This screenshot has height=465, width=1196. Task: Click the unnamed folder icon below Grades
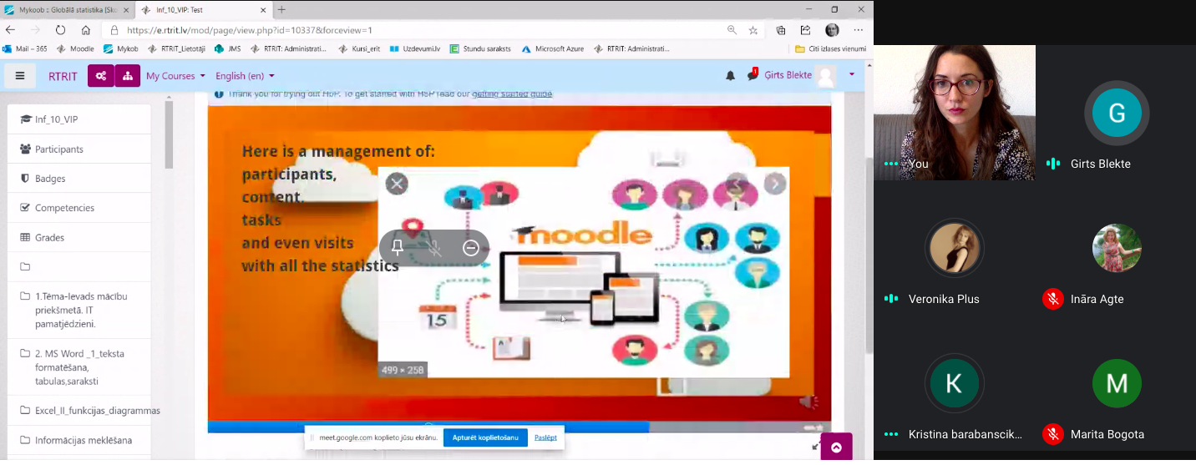click(x=25, y=266)
